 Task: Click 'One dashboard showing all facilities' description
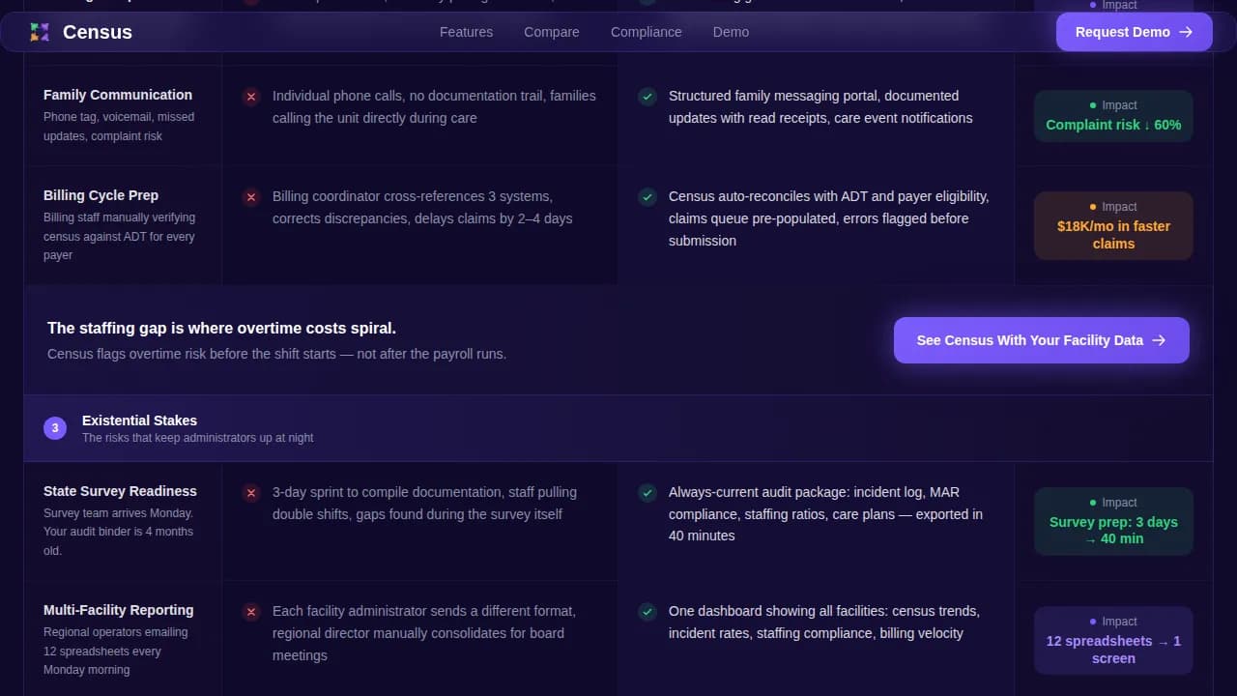pyautogui.click(x=824, y=622)
